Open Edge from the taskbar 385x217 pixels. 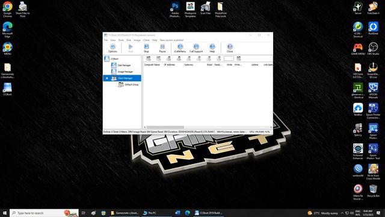click(187, 213)
